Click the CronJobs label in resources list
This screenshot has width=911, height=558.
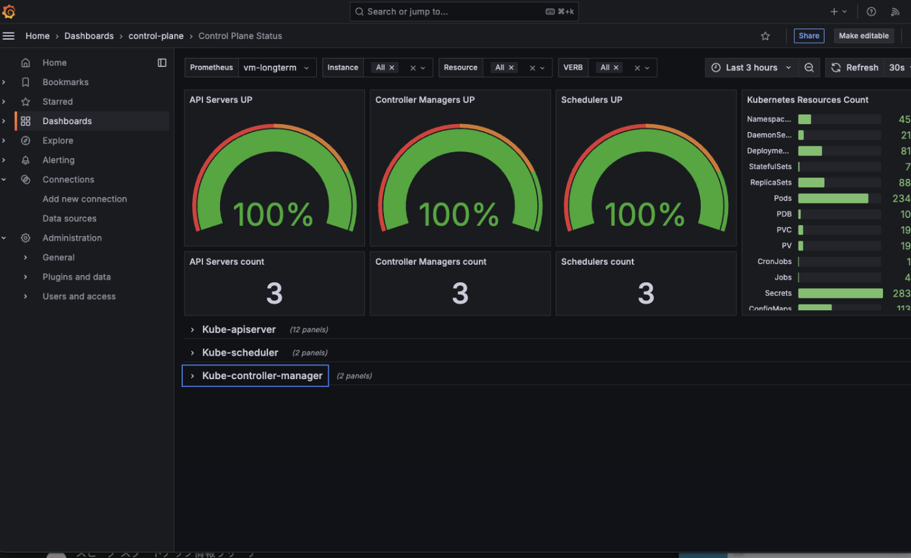(774, 261)
